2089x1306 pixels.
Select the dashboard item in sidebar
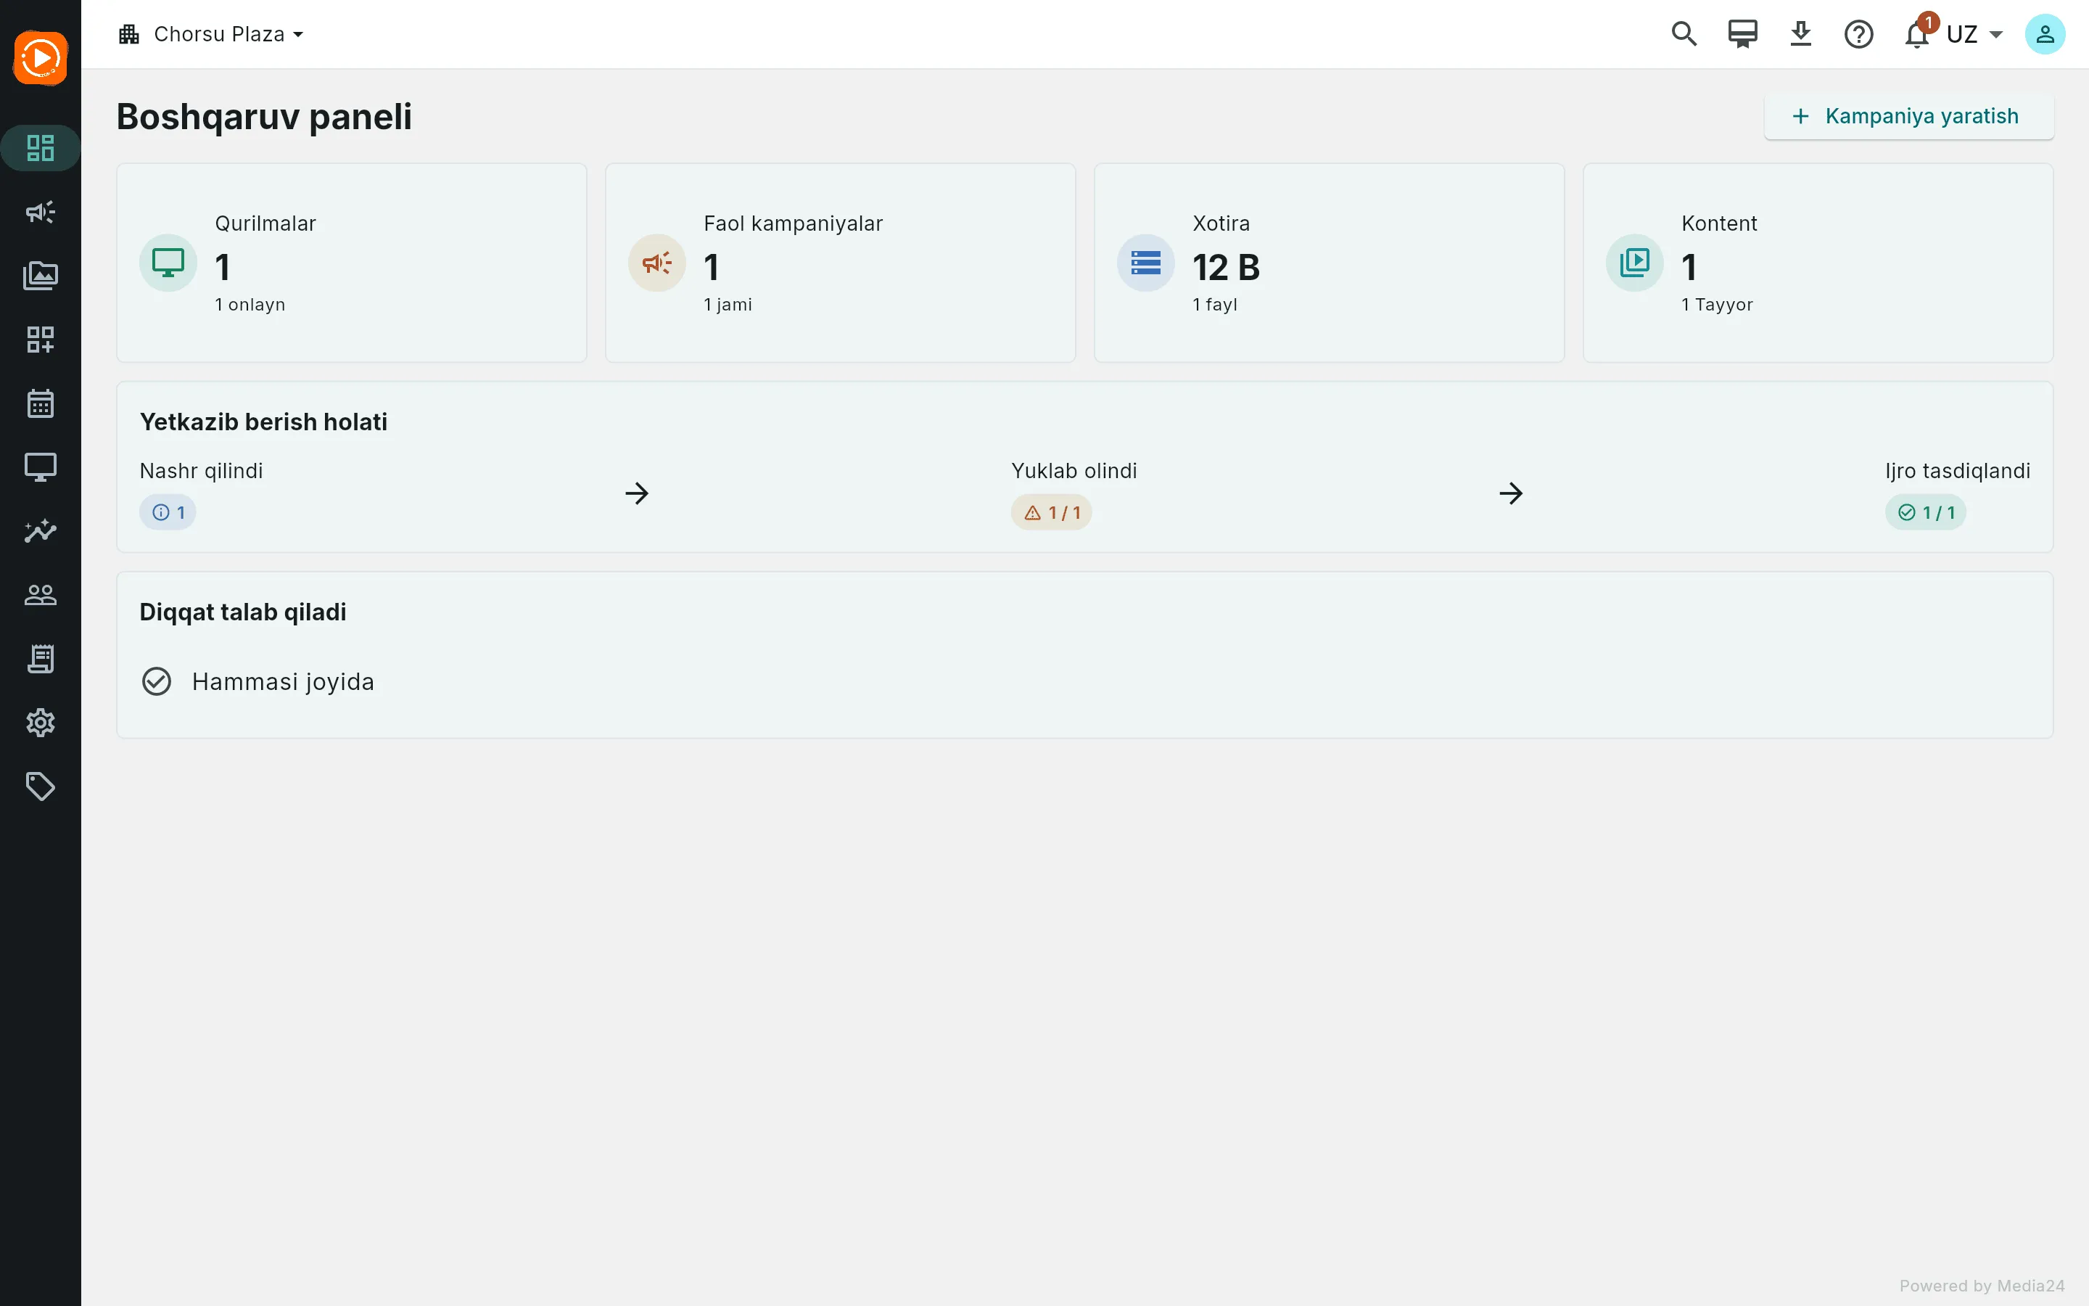click(x=41, y=148)
